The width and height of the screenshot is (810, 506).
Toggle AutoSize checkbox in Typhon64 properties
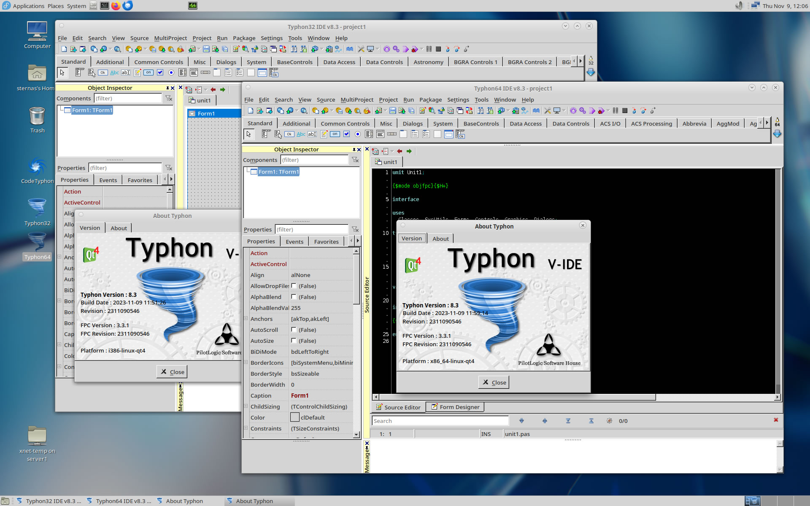(294, 341)
